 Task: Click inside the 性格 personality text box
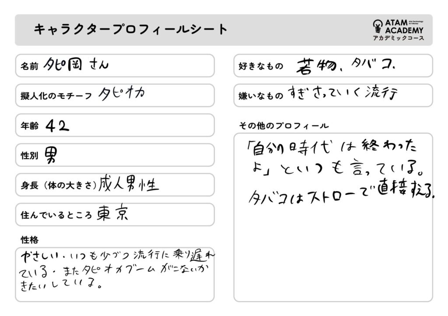point(115,273)
